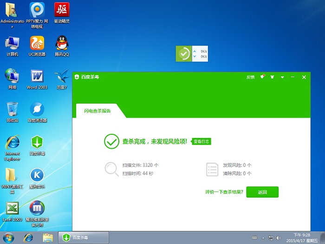Open Internet Explorer from taskbar
325x244 pixels.
coord(28,238)
